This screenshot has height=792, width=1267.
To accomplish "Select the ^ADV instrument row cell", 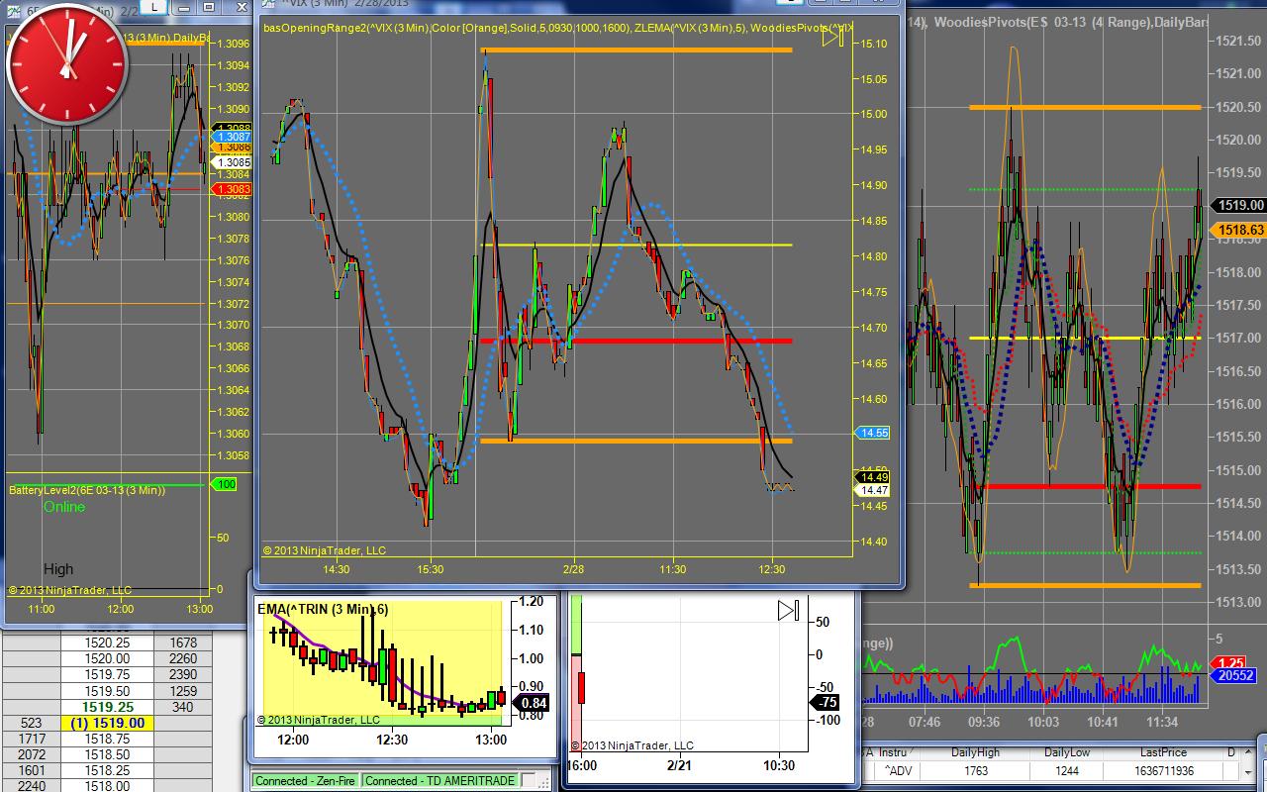I will point(899,770).
